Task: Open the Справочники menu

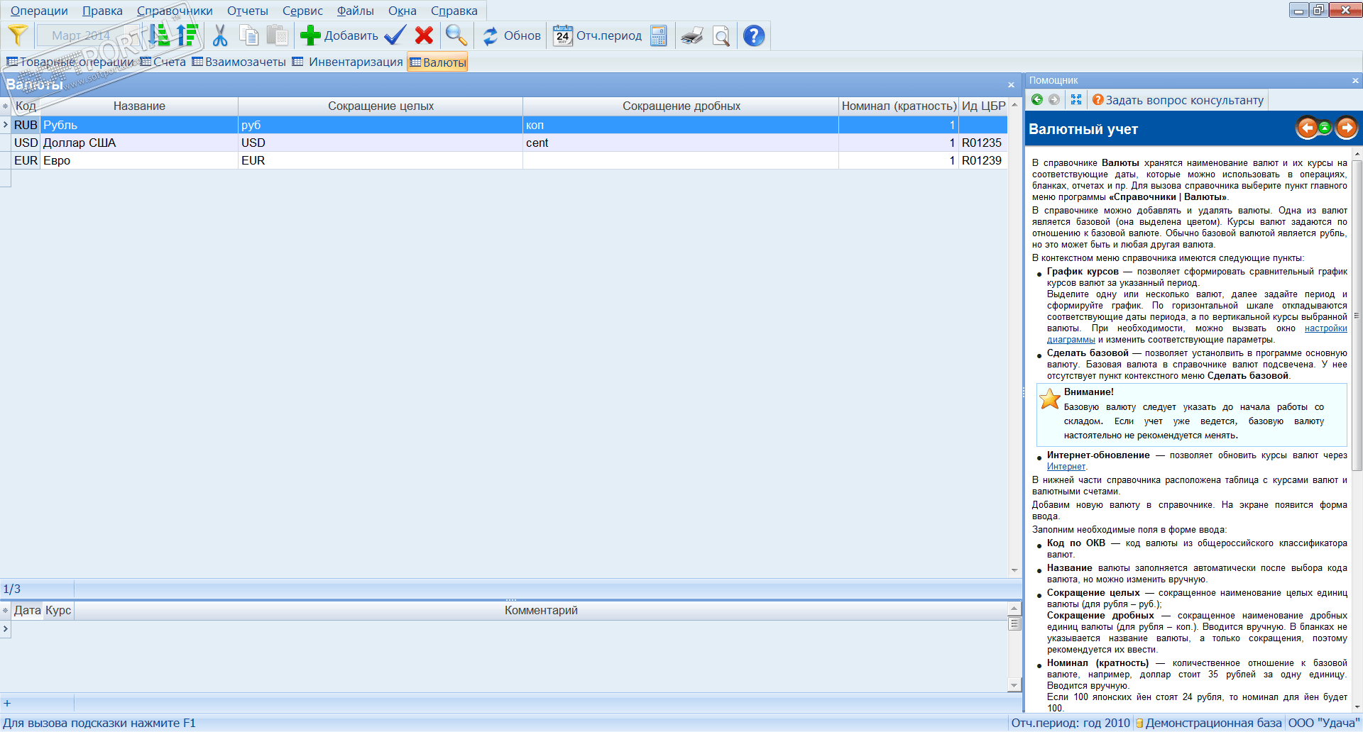Action: pos(175,11)
